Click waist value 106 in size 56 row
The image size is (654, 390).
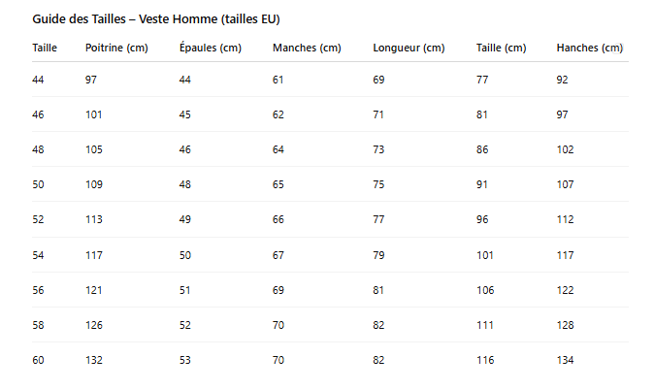pos(485,290)
